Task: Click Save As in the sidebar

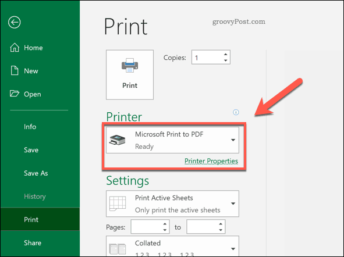Action: tap(40, 173)
